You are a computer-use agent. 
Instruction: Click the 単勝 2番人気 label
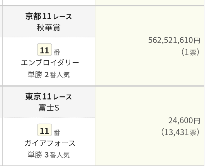(x=48, y=75)
